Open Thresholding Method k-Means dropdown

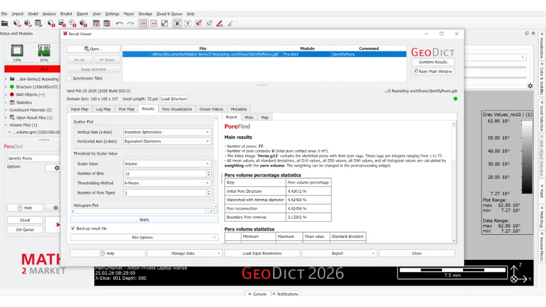coord(167,183)
